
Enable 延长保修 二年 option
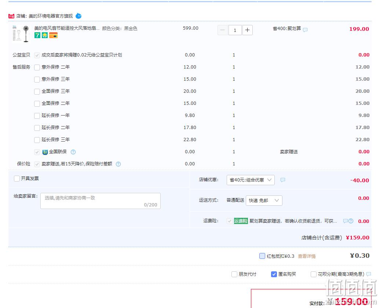pos(37,128)
